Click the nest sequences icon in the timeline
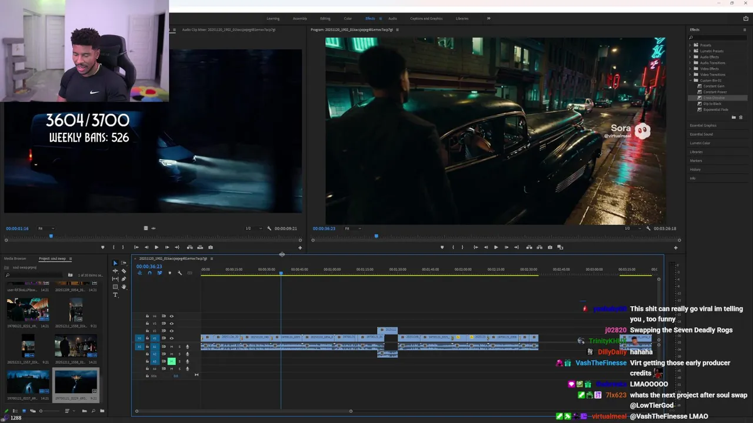This screenshot has height=423, width=753. click(x=139, y=273)
